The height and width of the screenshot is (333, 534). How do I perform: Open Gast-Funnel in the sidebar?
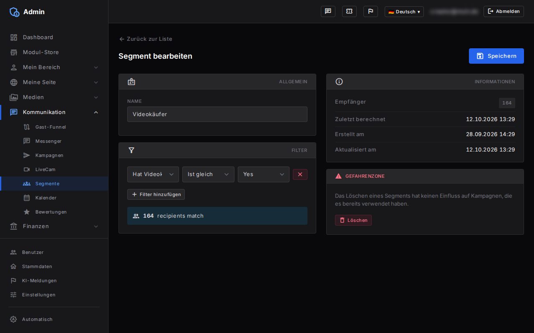click(x=54, y=127)
